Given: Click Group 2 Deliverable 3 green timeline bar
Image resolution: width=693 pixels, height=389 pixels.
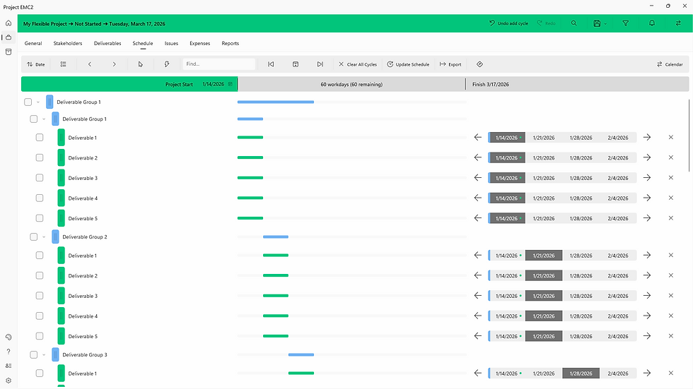Looking at the screenshot, I should click(275, 296).
